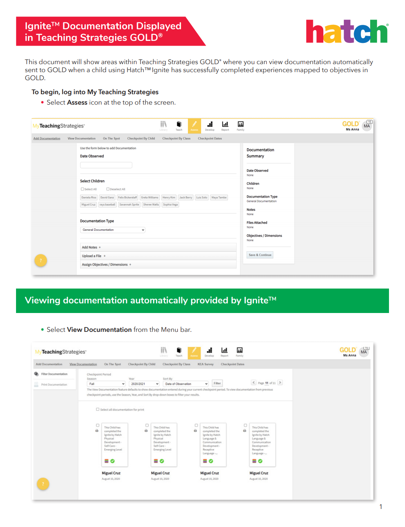Open the KEA Survey tab
Screen dimensions: 405x527
[x=206, y=364]
